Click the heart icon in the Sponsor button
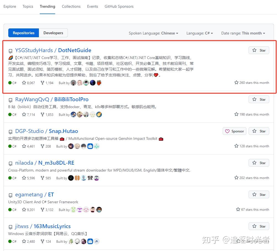 coord(227,131)
